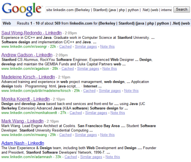This screenshot has width=191, height=162.
Task: Click Note this for swongr result
Action: click(x=107, y=47)
